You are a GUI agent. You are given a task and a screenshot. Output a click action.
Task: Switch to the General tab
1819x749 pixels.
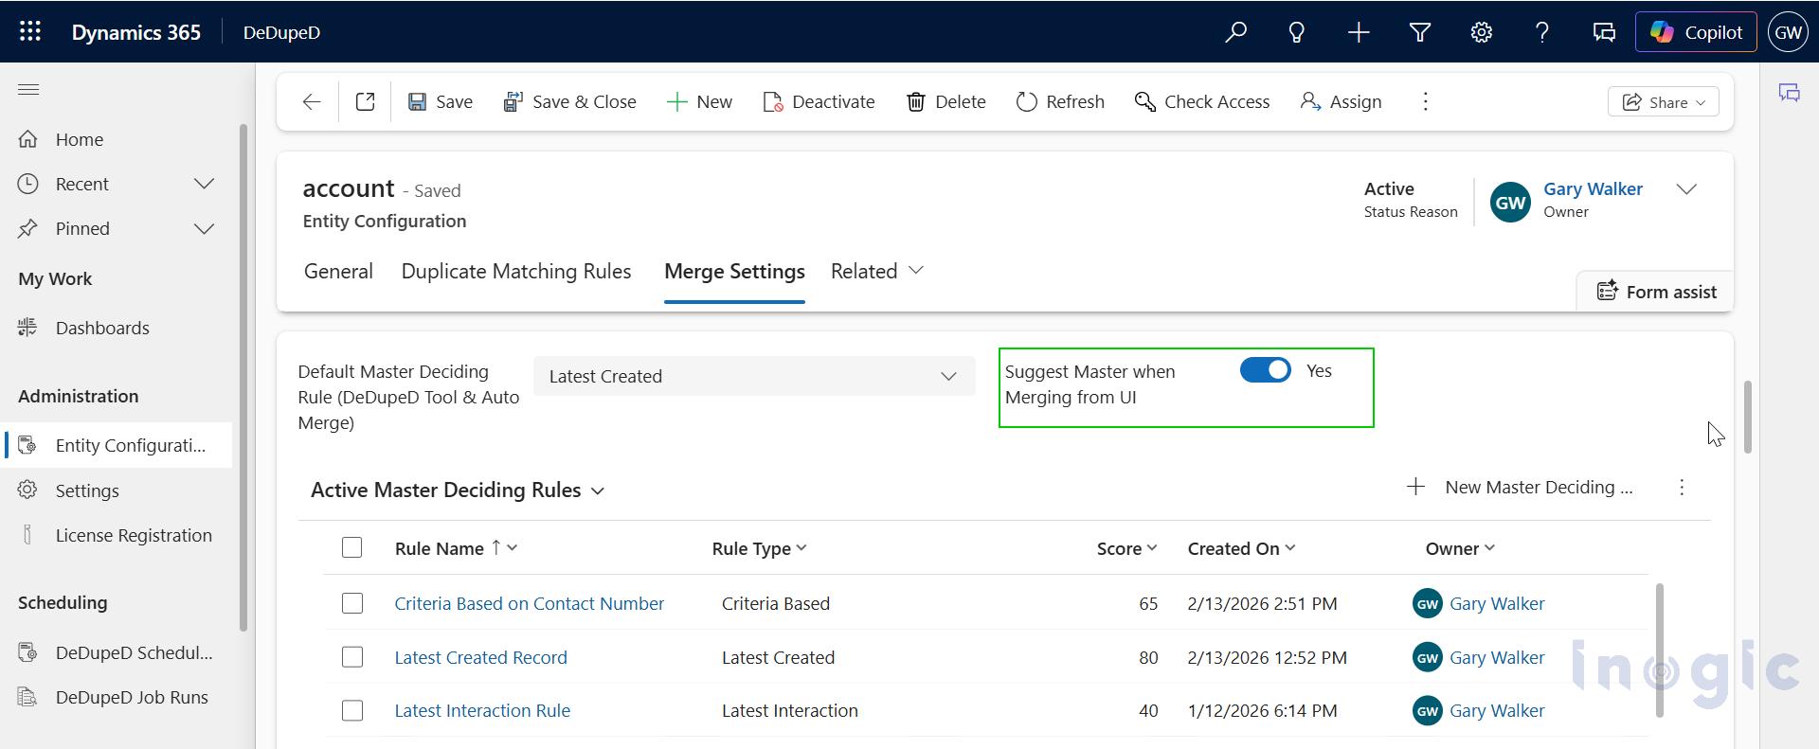point(338,272)
